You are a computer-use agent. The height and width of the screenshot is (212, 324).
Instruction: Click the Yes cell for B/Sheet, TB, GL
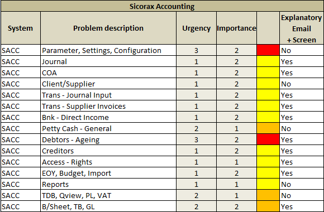(302, 206)
